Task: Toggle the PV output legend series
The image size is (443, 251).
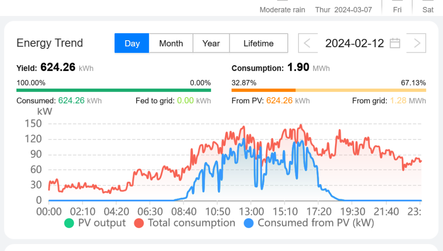Action: coord(95,223)
